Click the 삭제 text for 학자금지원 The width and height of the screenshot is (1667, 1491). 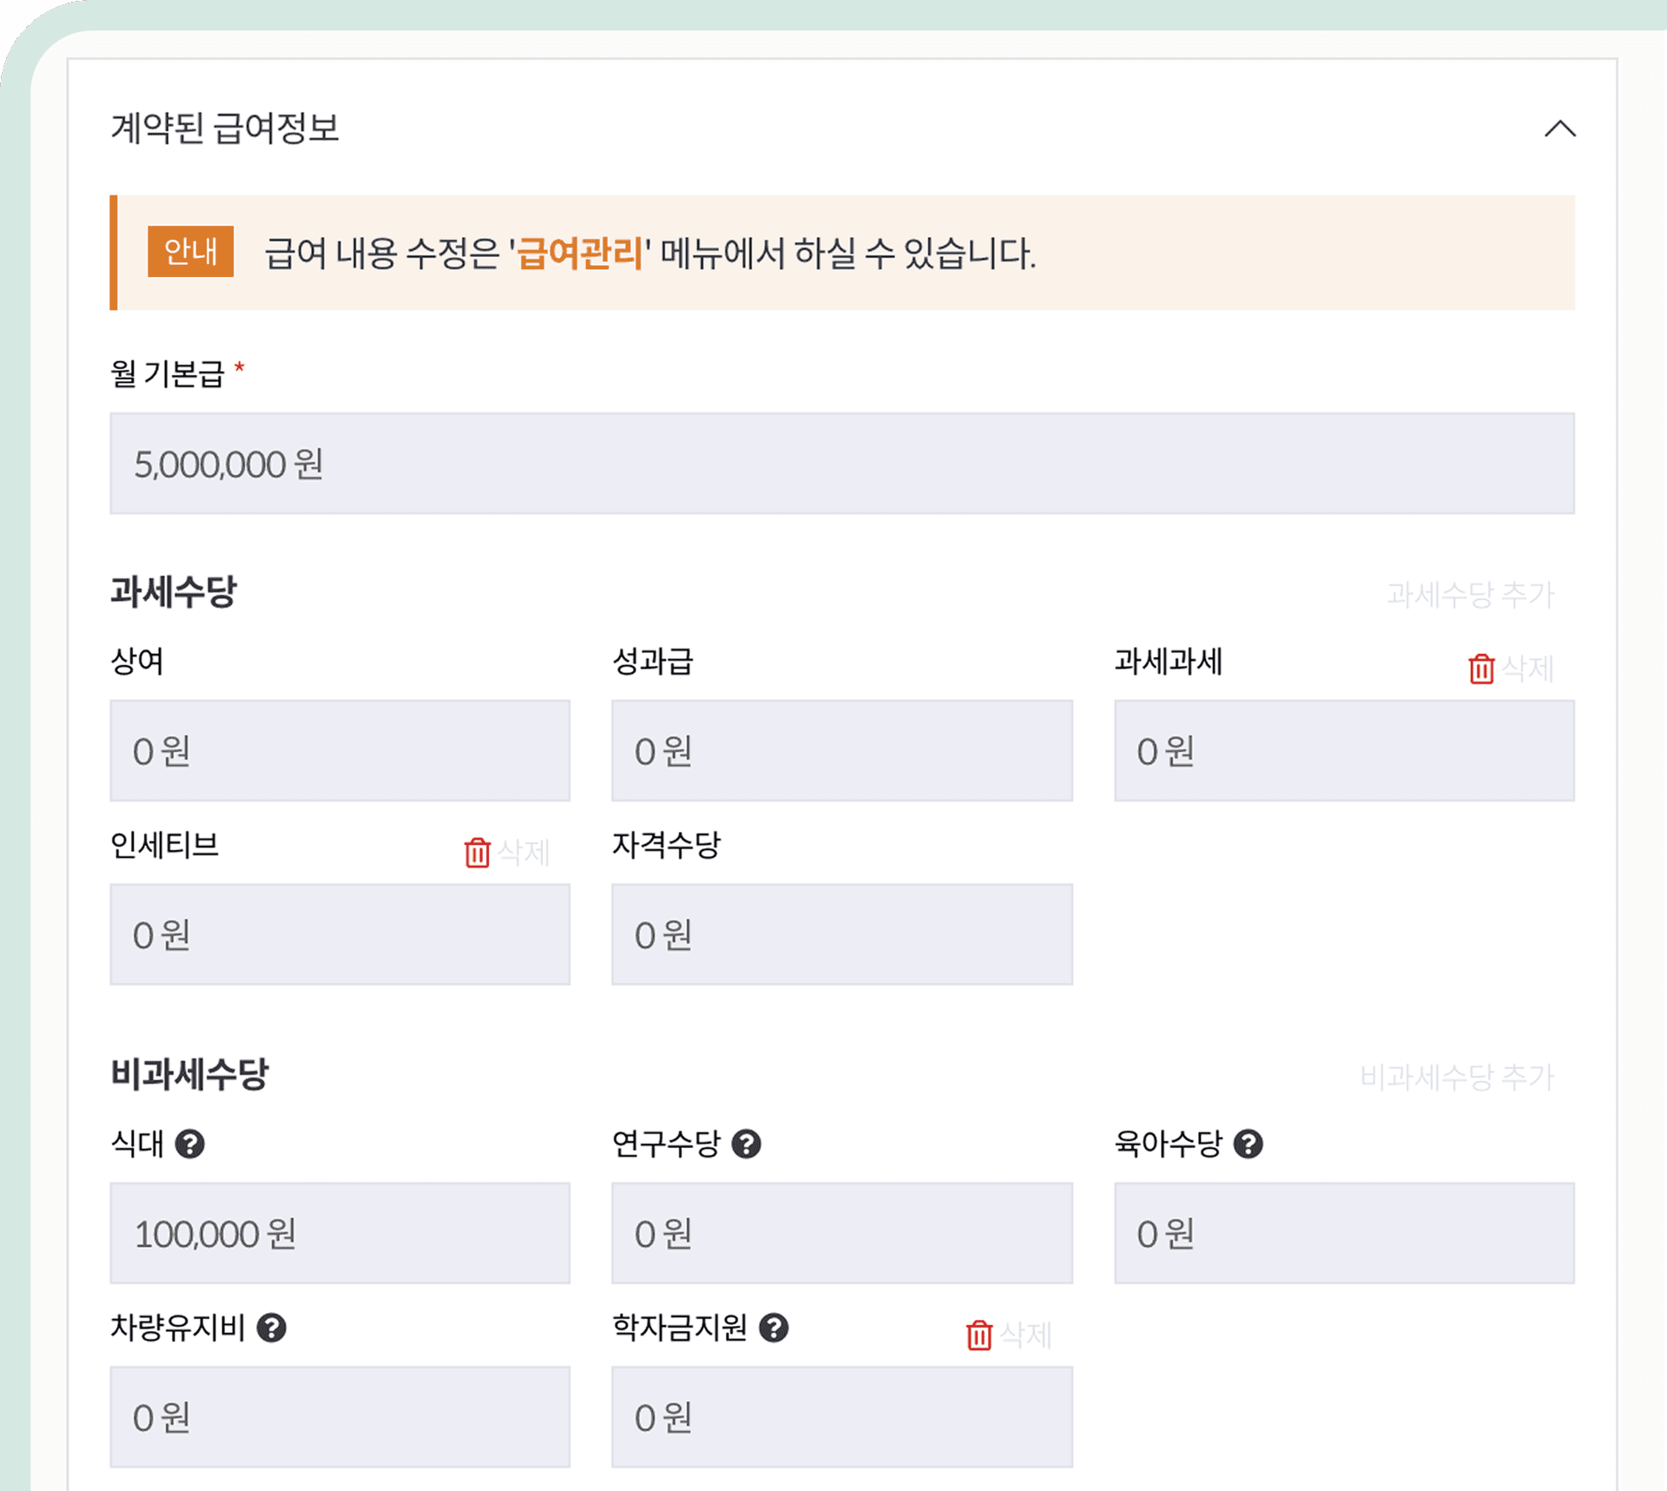click(x=1025, y=1334)
